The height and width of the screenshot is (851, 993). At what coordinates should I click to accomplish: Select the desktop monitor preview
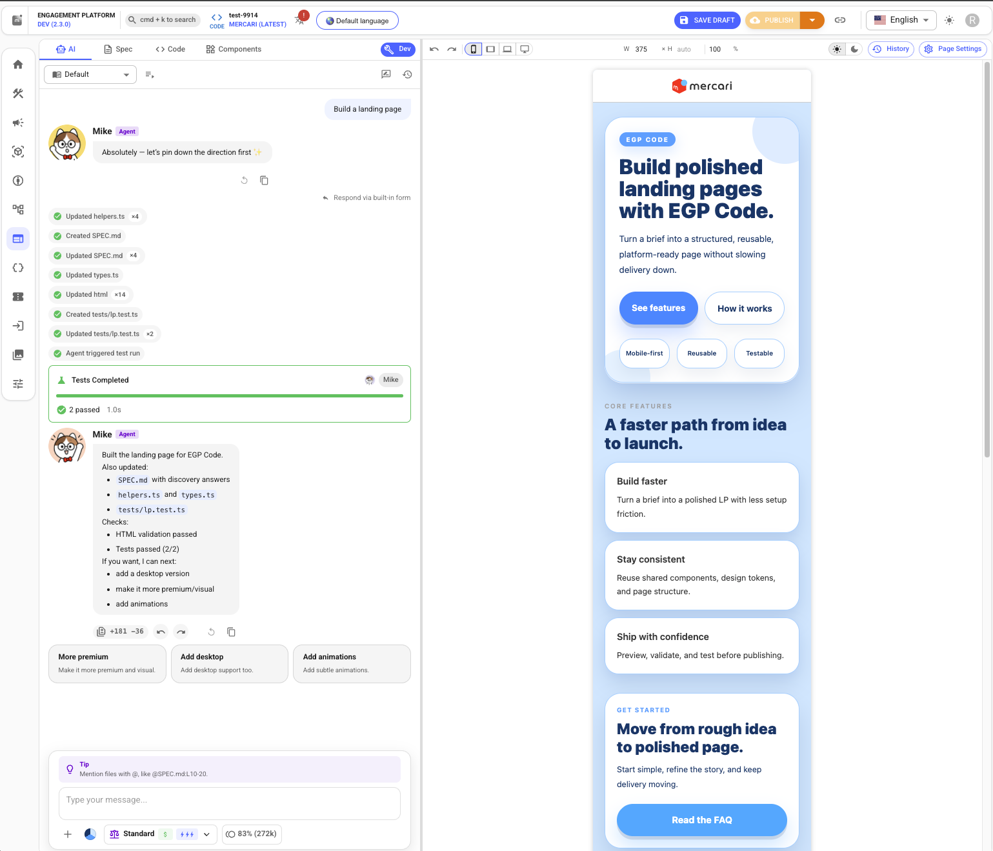tap(525, 49)
